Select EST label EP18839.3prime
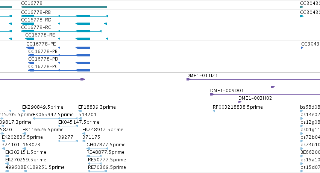320x173 pixels. pos(97,107)
